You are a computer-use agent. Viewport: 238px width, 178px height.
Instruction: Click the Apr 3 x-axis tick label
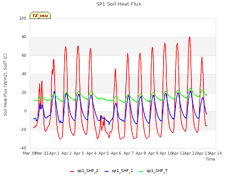(79, 153)
